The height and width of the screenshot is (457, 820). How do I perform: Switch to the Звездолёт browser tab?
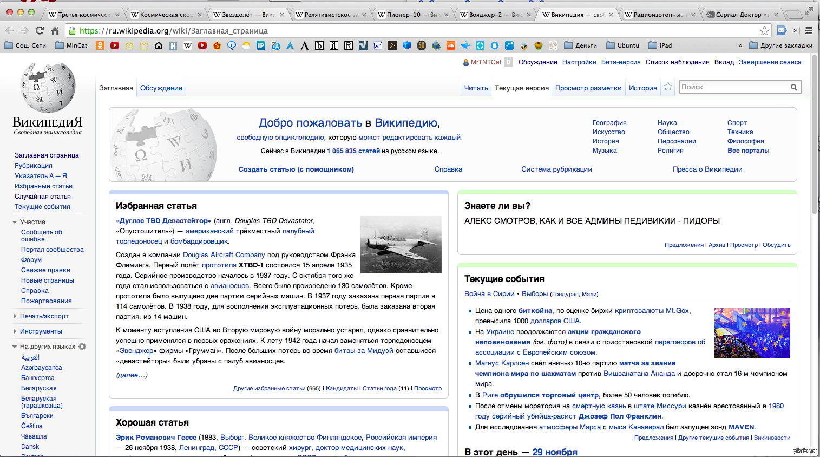(x=248, y=15)
